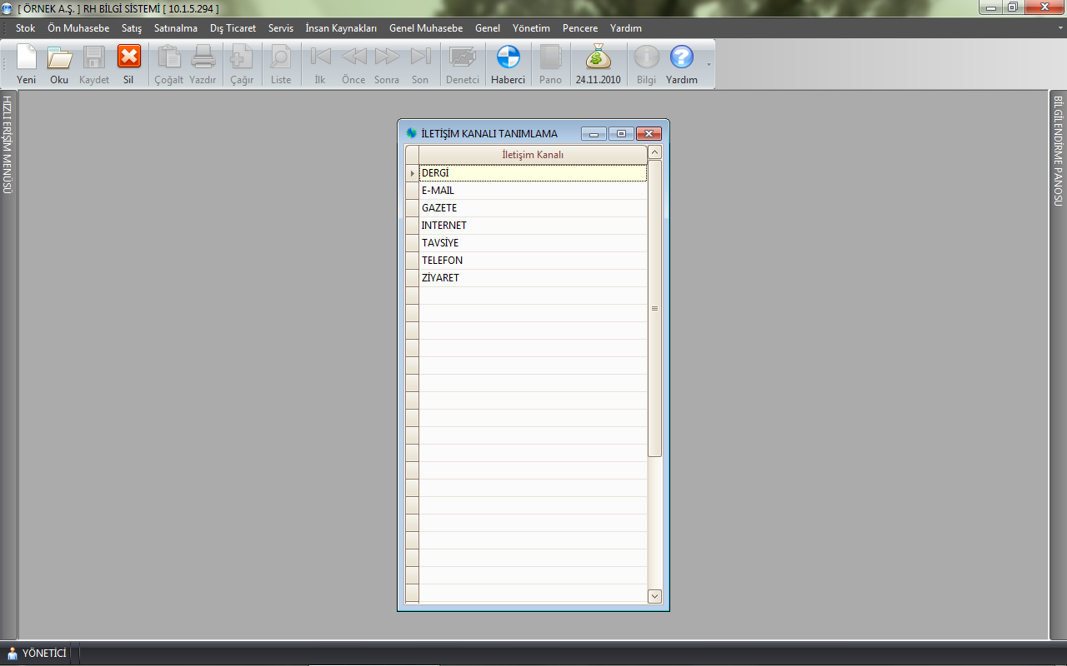Open the Genel Muhasebe menu
The width and height of the screenshot is (1067, 666).
point(425,28)
